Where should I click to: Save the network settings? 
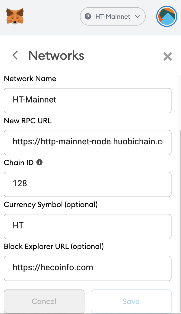[x=131, y=301]
